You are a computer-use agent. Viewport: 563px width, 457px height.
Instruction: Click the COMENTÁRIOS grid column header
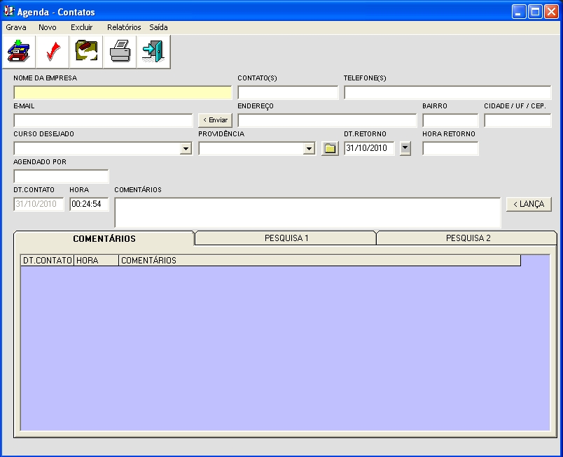[319, 261]
